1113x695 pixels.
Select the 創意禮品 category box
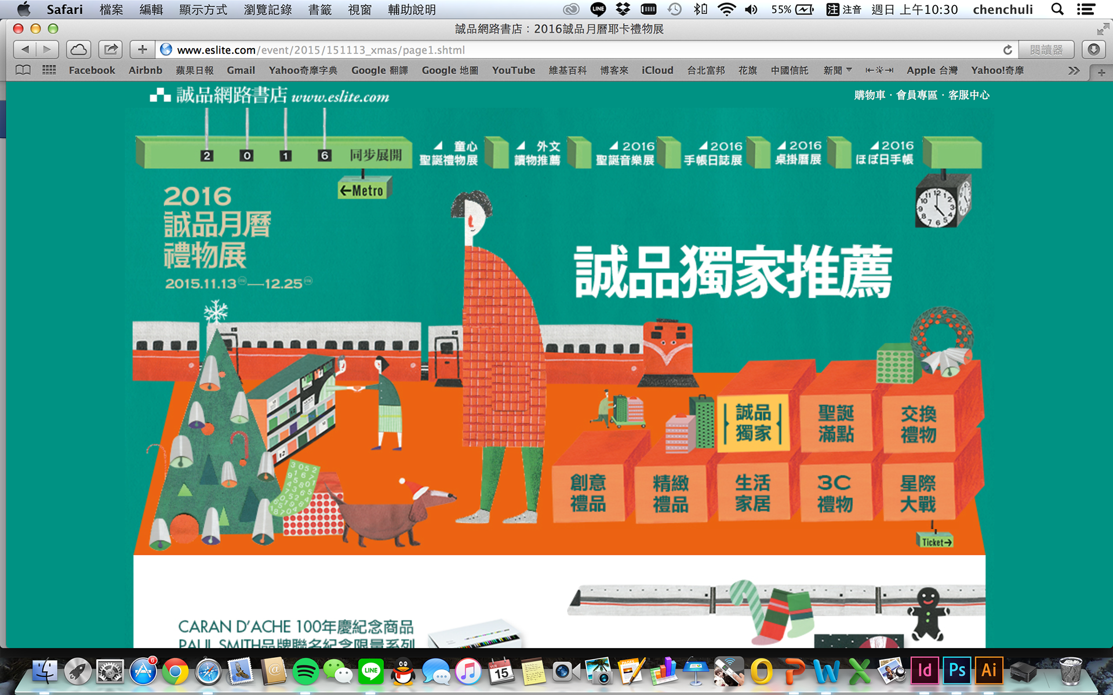[x=588, y=493]
